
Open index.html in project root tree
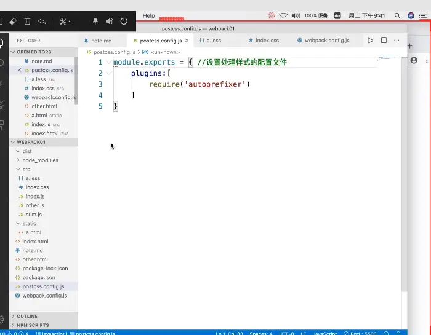(x=44, y=242)
